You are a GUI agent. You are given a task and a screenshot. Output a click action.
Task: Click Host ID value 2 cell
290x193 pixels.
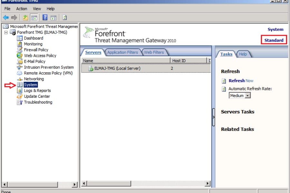point(172,68)
